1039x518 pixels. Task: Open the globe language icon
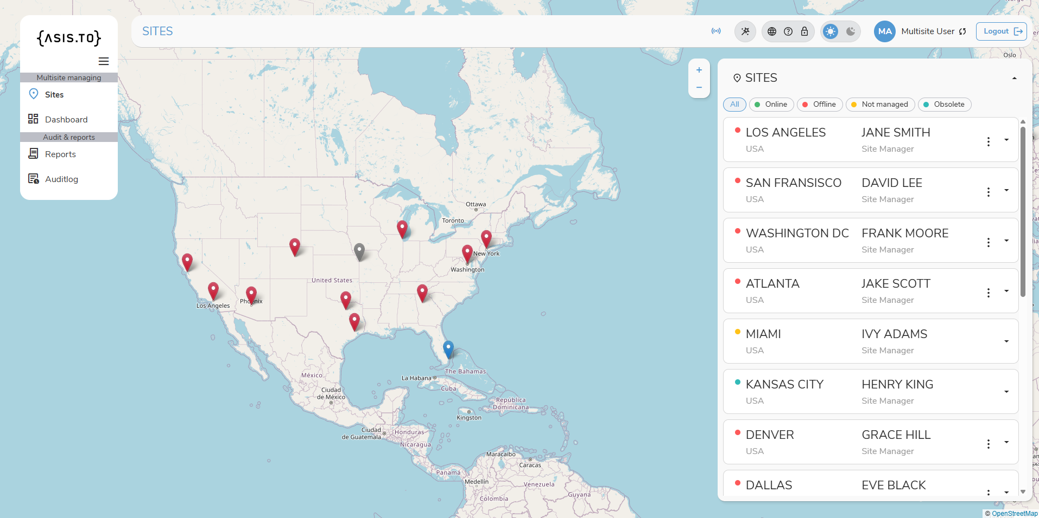(772, 31)
